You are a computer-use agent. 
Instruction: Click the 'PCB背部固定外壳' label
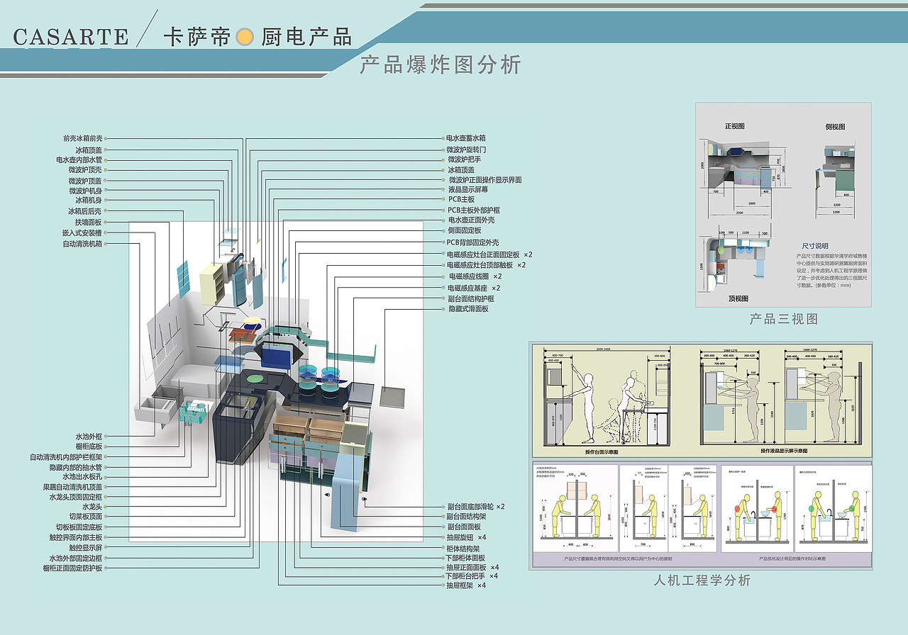click(472, 242)
